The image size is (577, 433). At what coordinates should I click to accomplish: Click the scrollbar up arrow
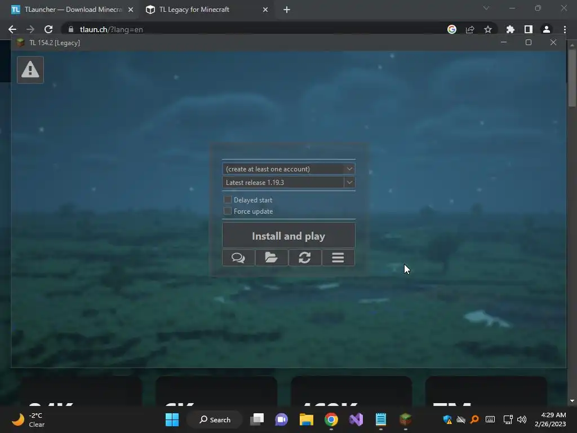coord(572,45)
